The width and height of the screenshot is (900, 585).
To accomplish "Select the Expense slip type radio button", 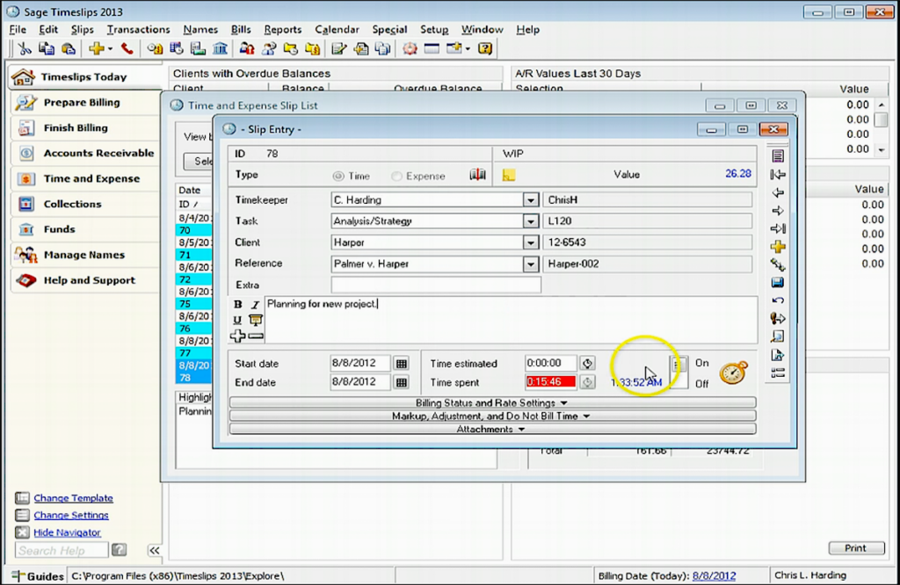I will point(396,176).
